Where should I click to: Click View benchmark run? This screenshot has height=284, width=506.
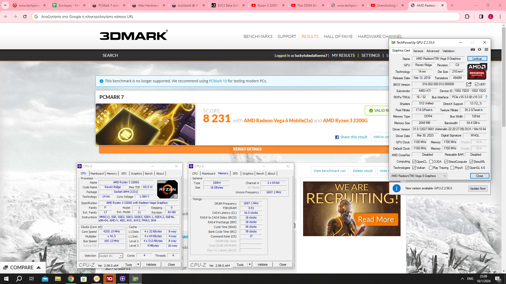tap(329, 171)
